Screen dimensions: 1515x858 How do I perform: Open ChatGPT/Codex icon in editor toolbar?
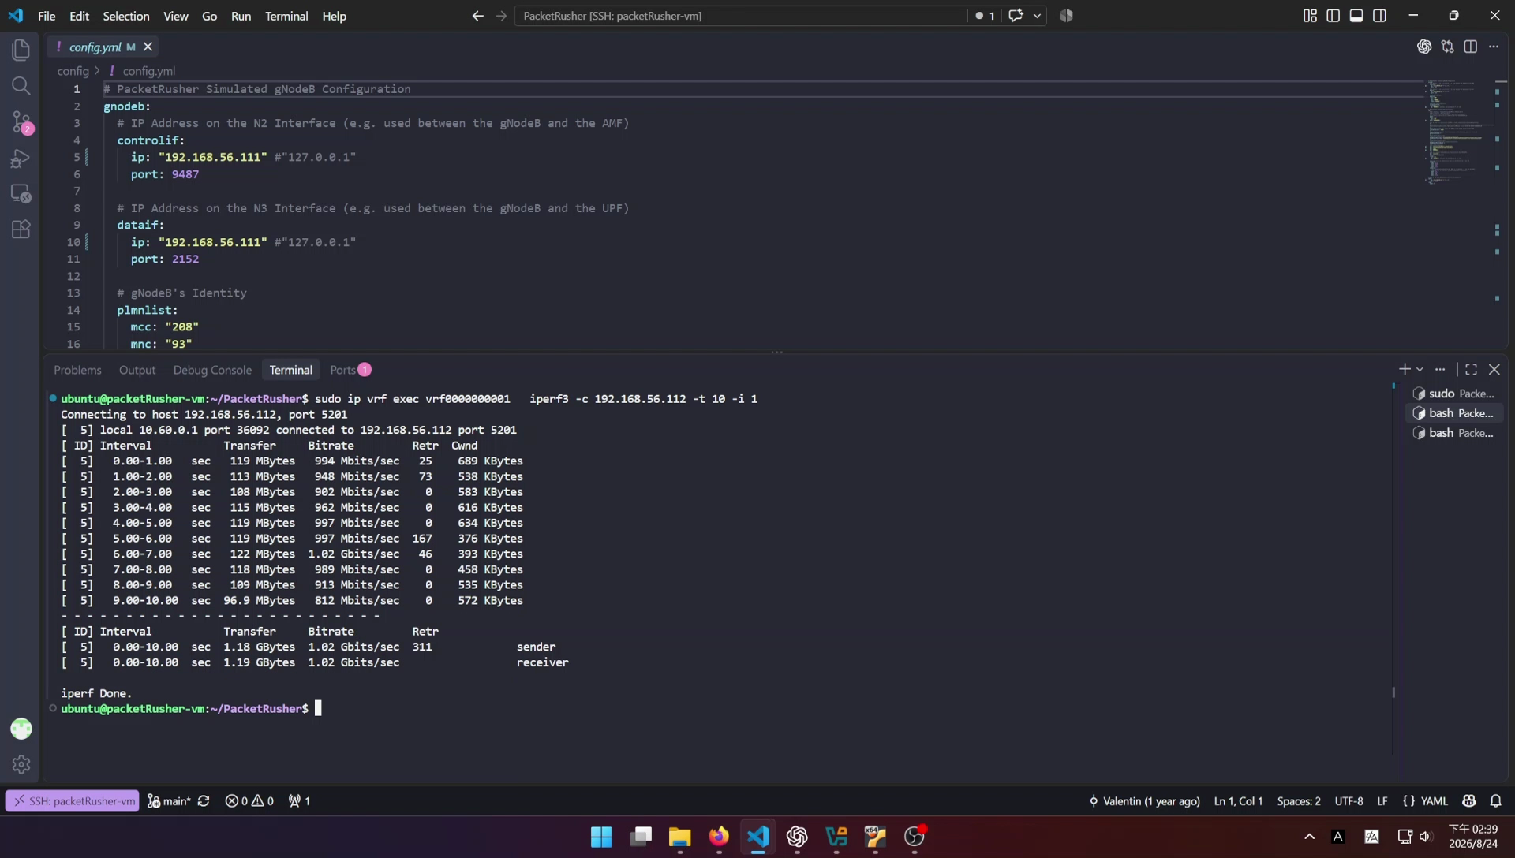pos(1424,47)
